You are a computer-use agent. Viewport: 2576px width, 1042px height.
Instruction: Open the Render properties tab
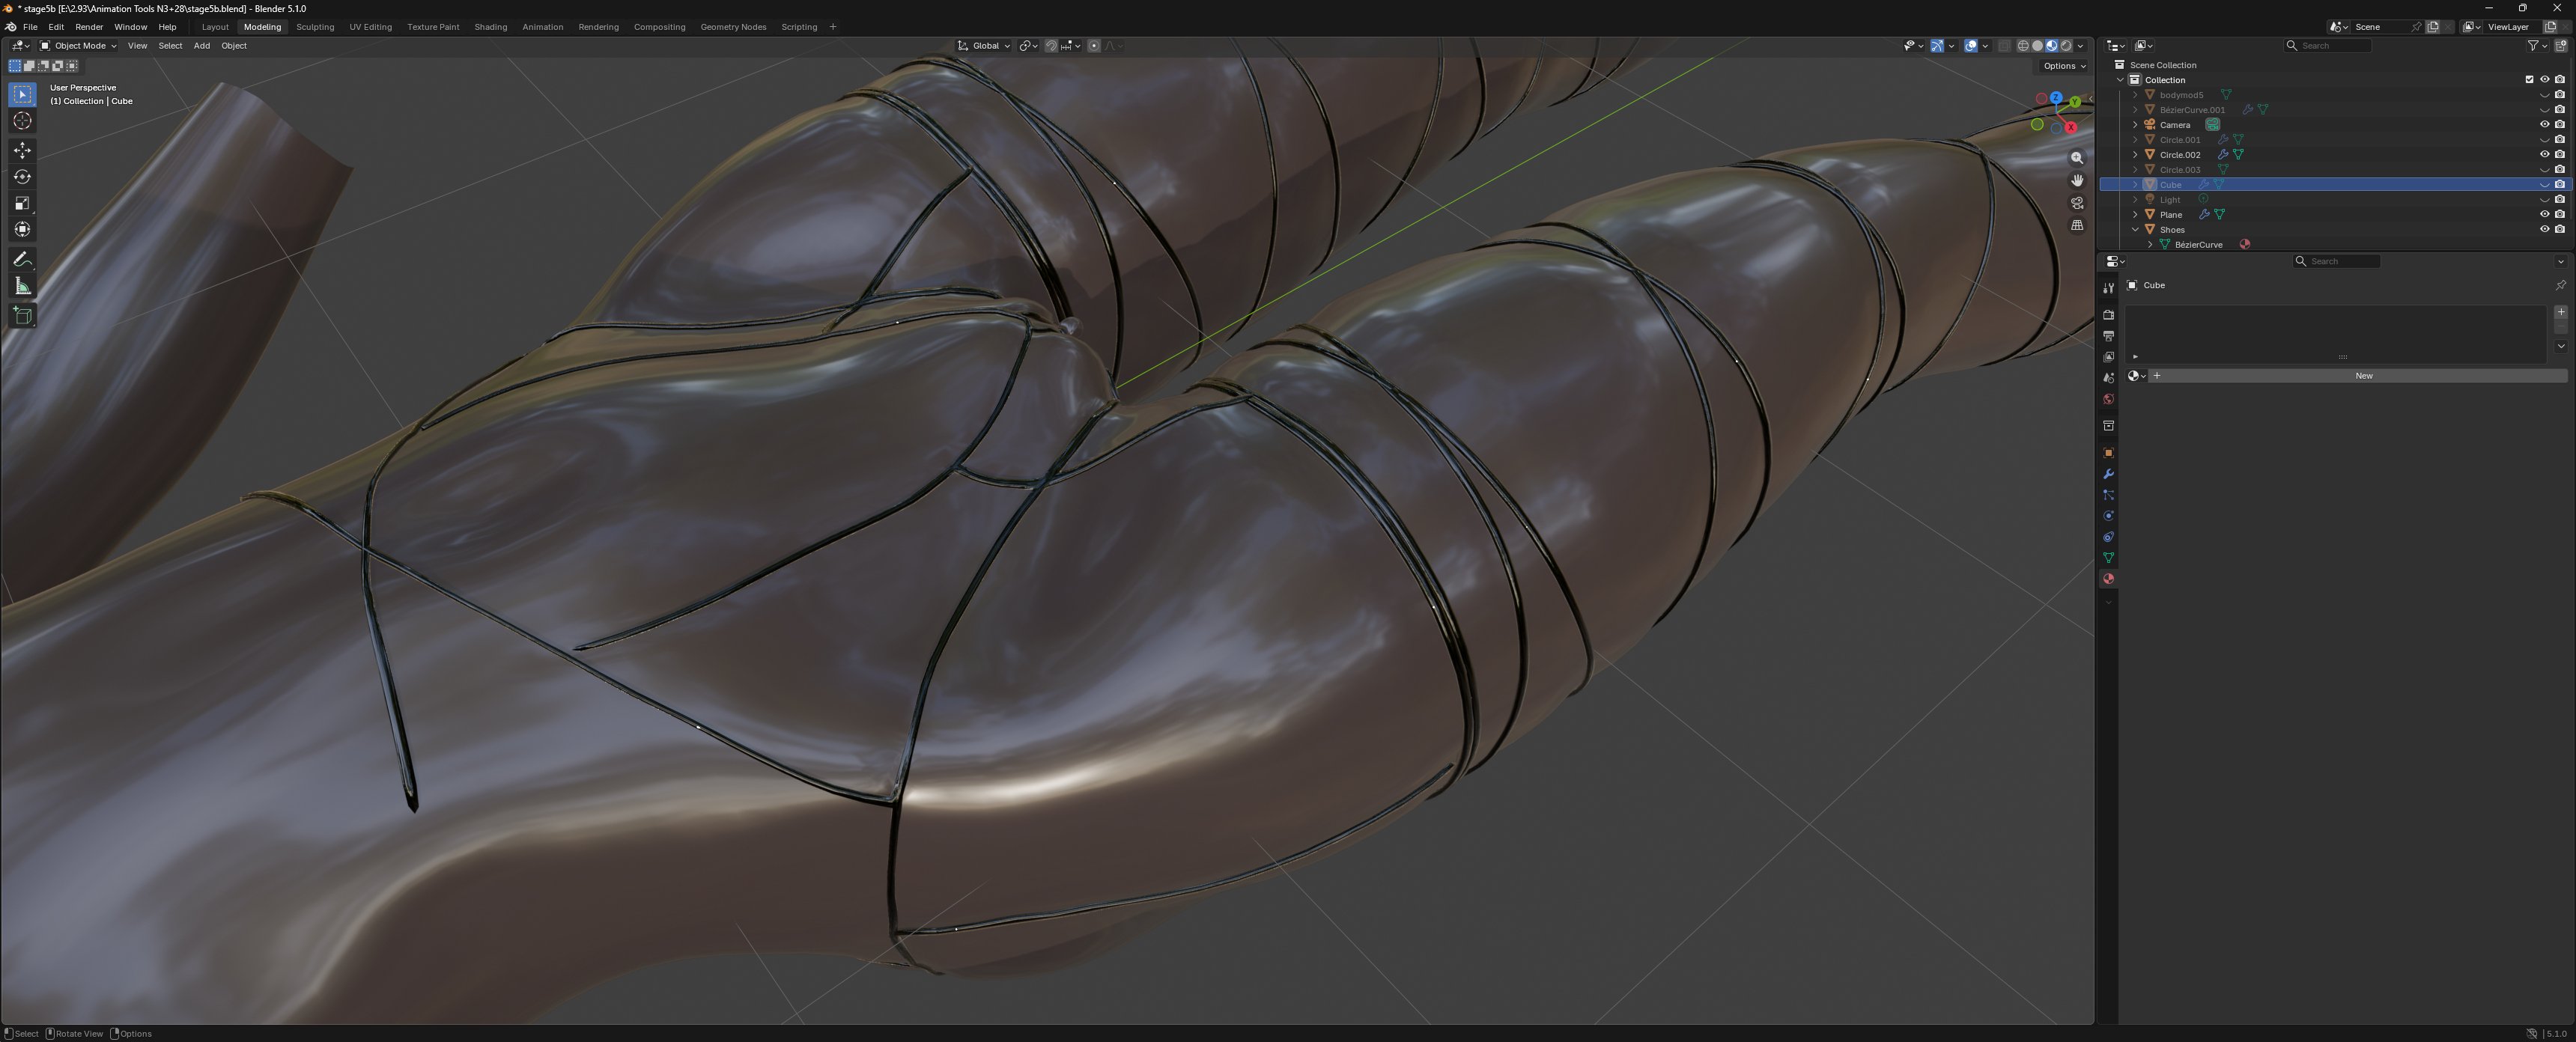(x=2108, y=315)
